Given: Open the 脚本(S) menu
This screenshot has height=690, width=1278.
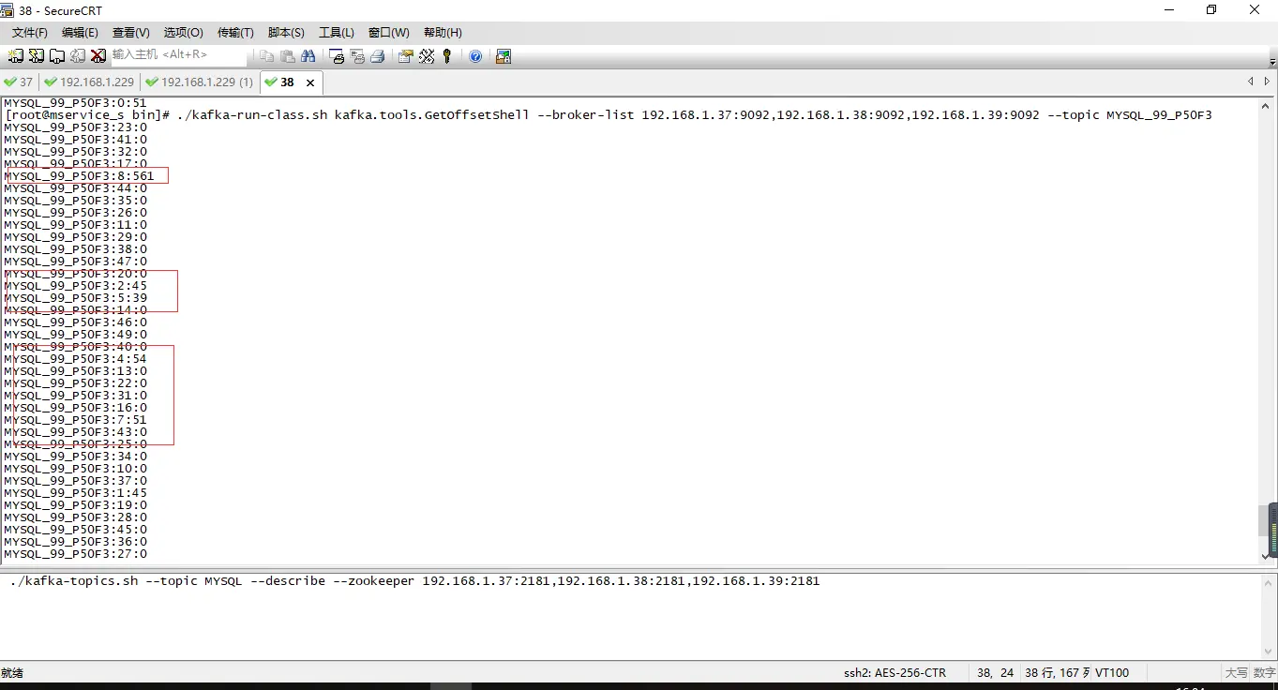Looking at the screenshot, I should coord(286,33).
